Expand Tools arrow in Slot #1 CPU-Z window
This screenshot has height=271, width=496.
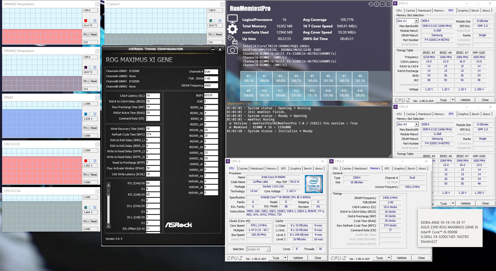(x=453, y=100)
